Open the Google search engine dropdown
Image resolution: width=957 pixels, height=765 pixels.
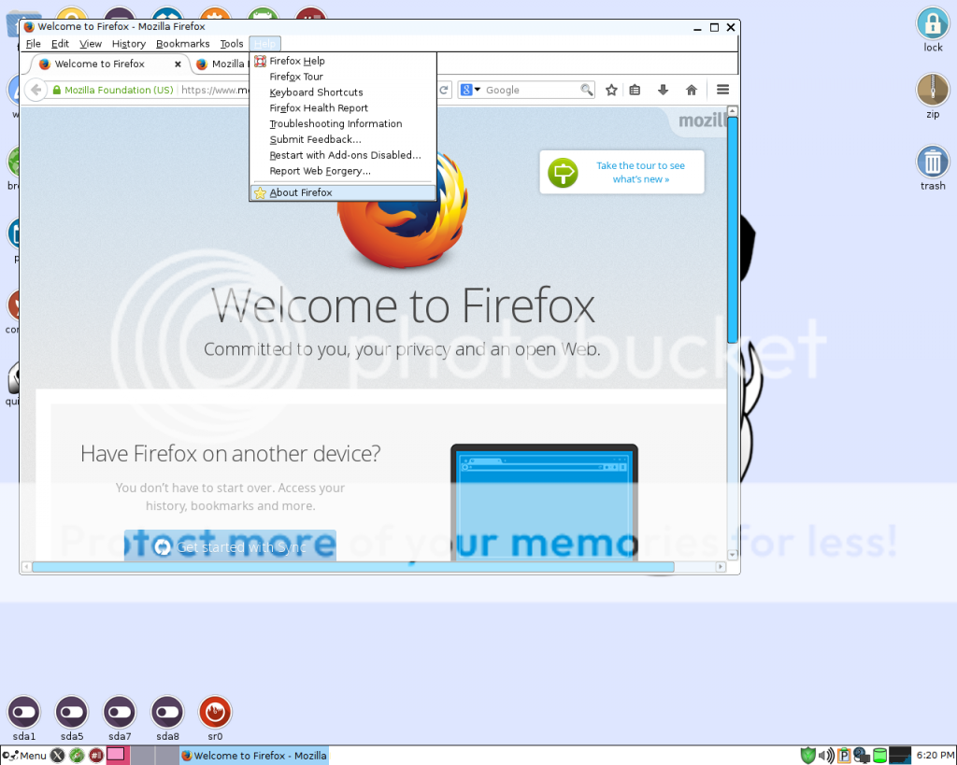click(467, 89)
